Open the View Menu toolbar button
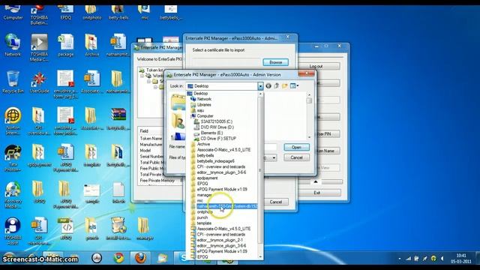Image resolution: width=480 pixels, height=270 pixels. click(294, 86)
